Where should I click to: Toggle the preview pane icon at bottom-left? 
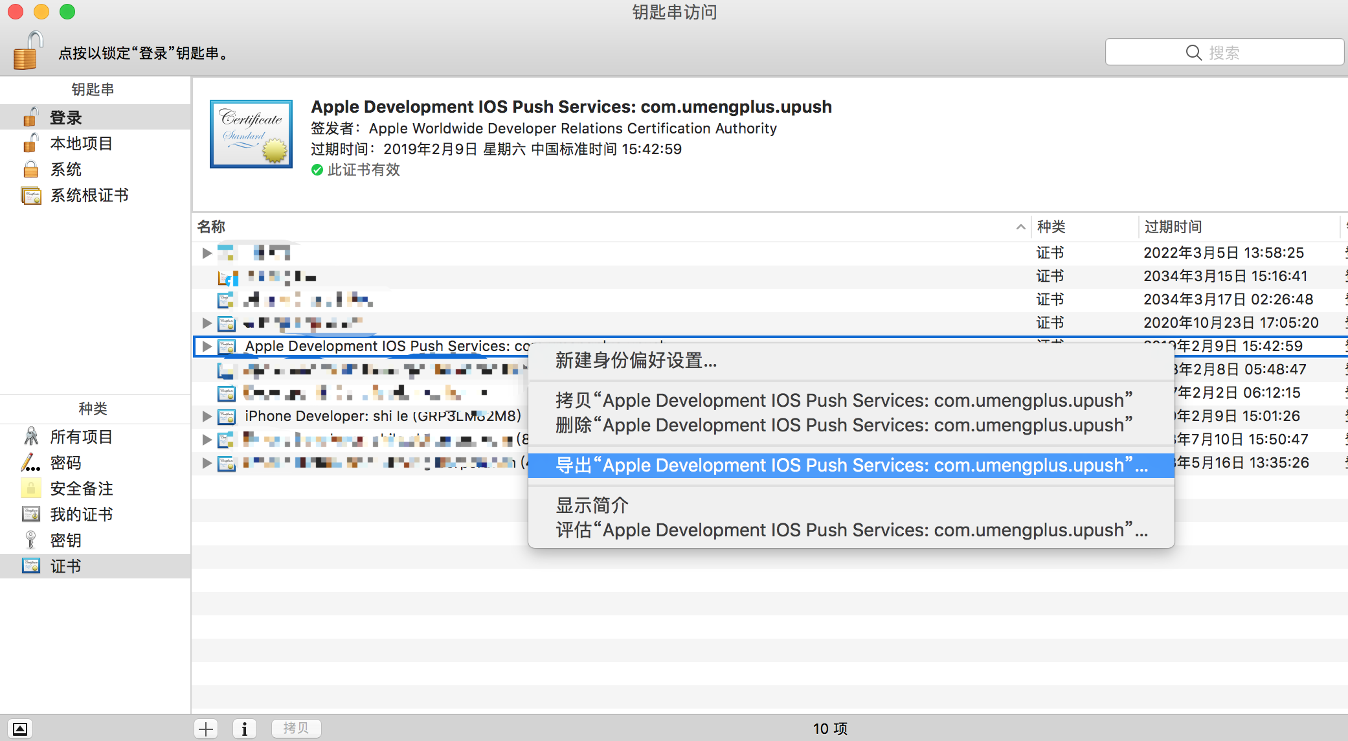tap(20, 729)
